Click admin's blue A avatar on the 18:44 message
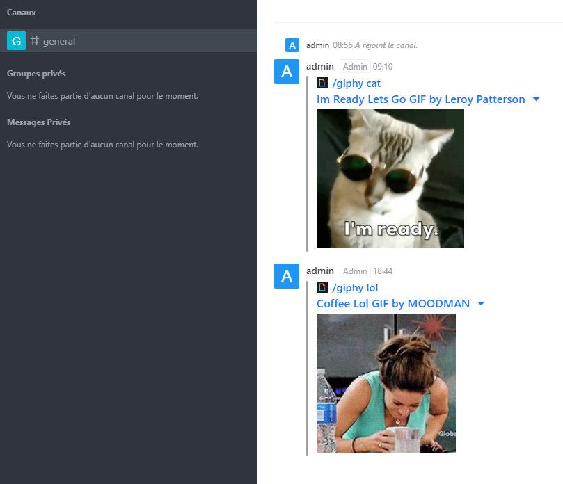The width and height of the screenshot is (563, 484). pyautogui.click(x=286, y=276)
